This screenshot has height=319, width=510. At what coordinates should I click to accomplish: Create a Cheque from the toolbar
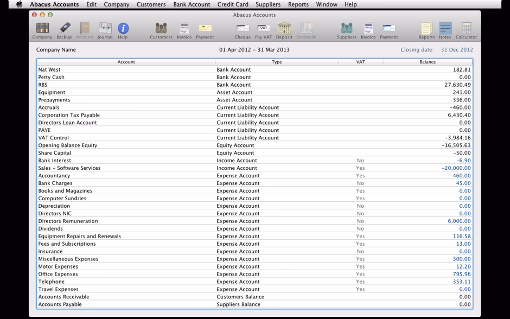click(243, 30)
